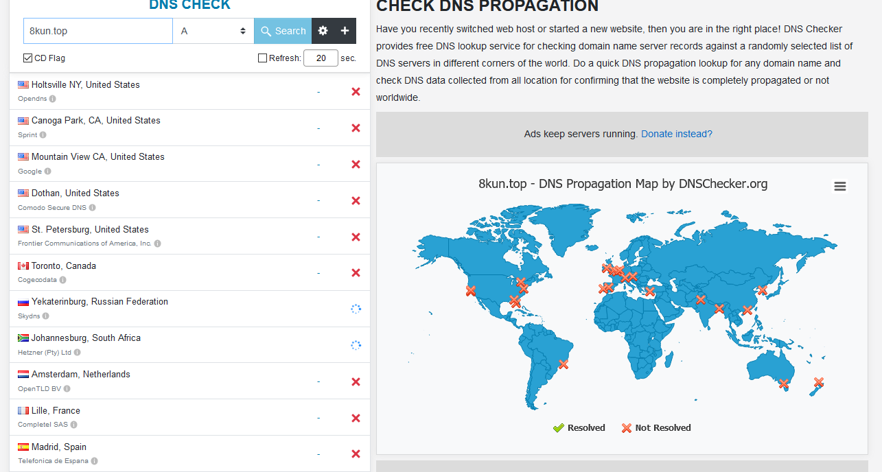This screenshot has width=882, height=472.
Task: Uncheck the CD Flag checkbox
Action: 28,58
